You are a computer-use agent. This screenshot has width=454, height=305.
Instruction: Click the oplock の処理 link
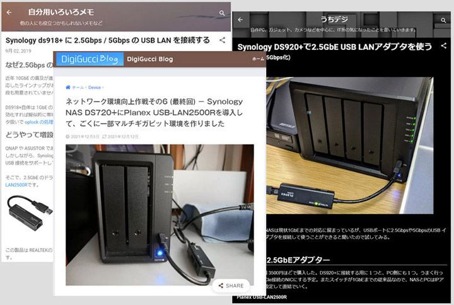39,122
